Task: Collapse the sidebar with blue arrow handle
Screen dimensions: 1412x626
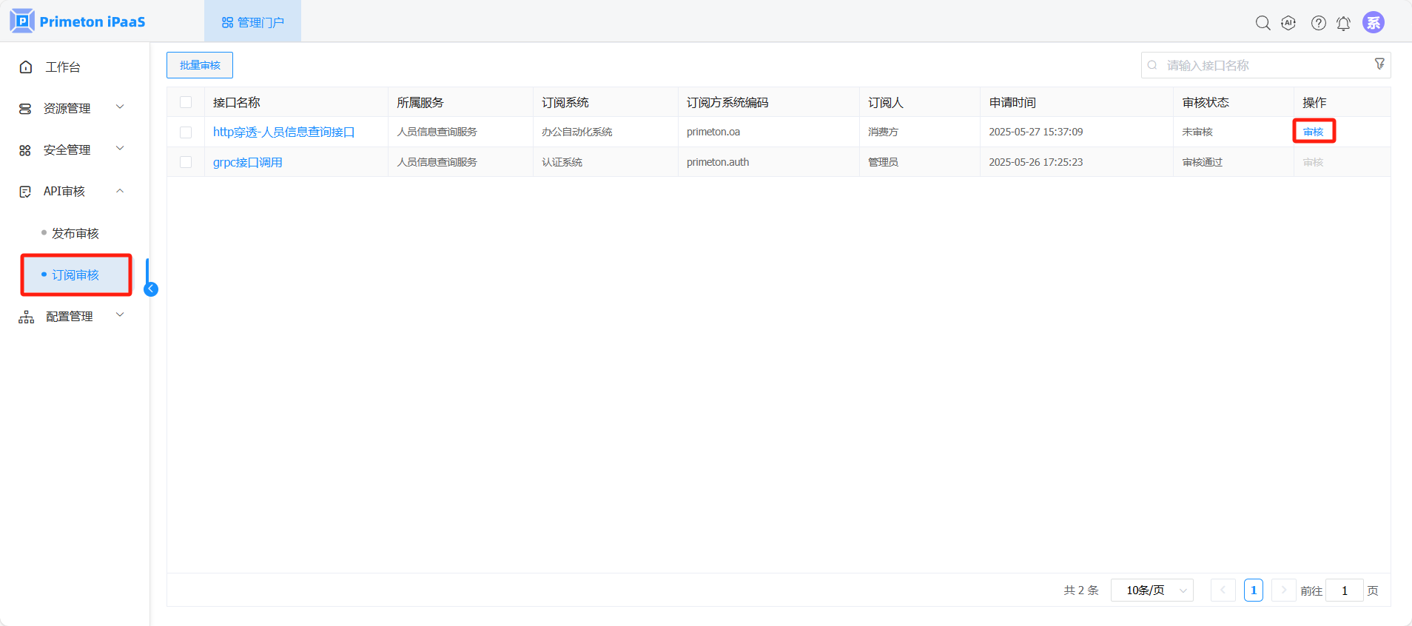Action: coord(151,289)
